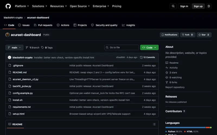Switch to the Projects tab
217x135 pixels.
coord(80,25)
